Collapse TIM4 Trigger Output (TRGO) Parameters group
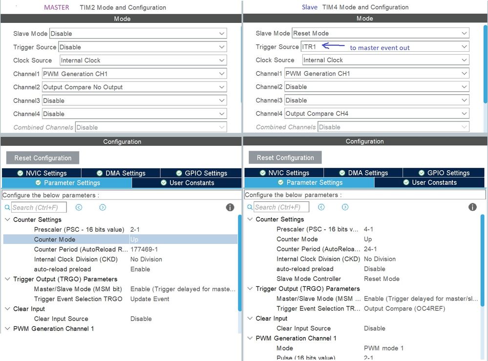 point(250,288)
